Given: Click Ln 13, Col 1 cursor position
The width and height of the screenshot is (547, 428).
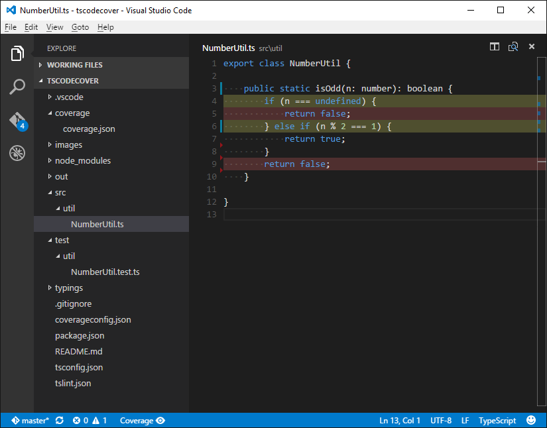Looking at the screenshot, I should click(x=400, y=421).
